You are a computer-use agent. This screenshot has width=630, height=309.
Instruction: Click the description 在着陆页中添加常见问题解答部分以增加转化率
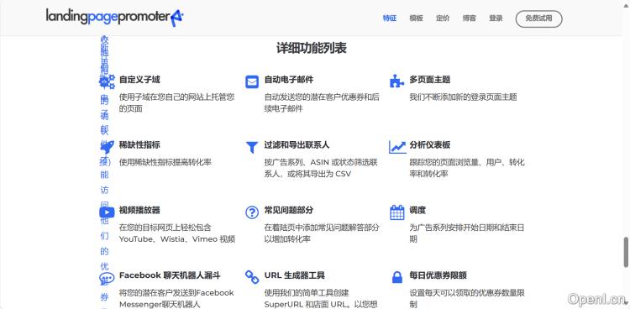pyautogui.click(x=322, y=233)
